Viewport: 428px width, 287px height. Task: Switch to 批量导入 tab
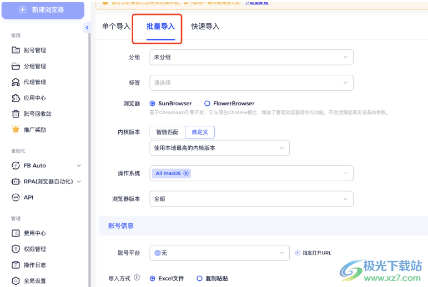tap(160, 27)
